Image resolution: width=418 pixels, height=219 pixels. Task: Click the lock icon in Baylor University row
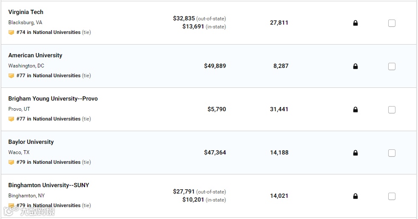355,153
